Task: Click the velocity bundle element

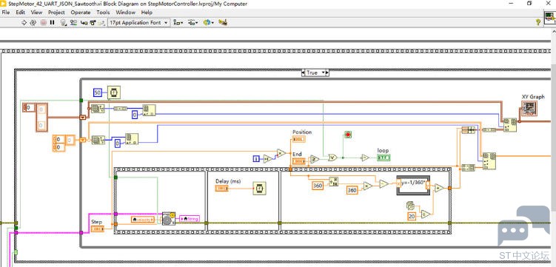Action: pos(143,220)
